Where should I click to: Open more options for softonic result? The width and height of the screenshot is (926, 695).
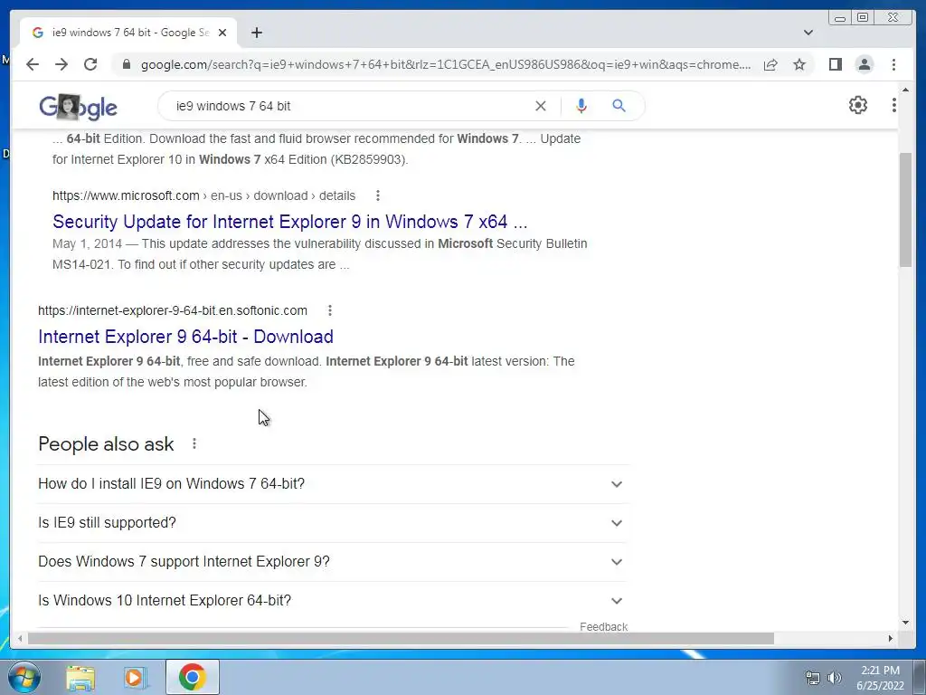pyautogui.click(x=330, y=310)
